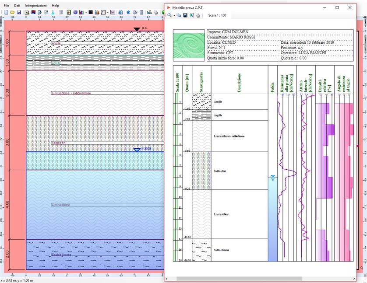The width and height of the screenshot is (367, 283).
Task: Open the File menu
Action: point(6,5)
